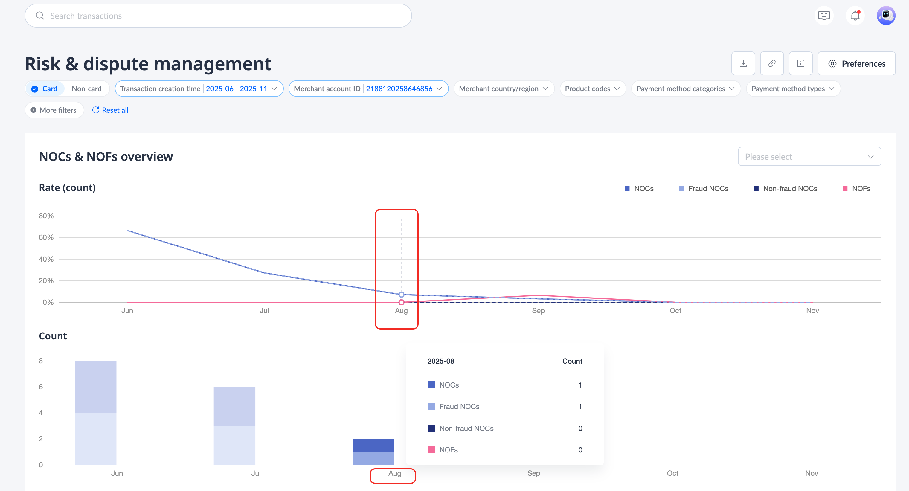The image size is (909, 491).
Task: Open the Product codes dropdown
Action: point(592,89)
